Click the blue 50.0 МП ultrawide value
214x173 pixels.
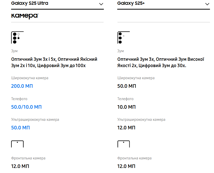coord(20,128)
